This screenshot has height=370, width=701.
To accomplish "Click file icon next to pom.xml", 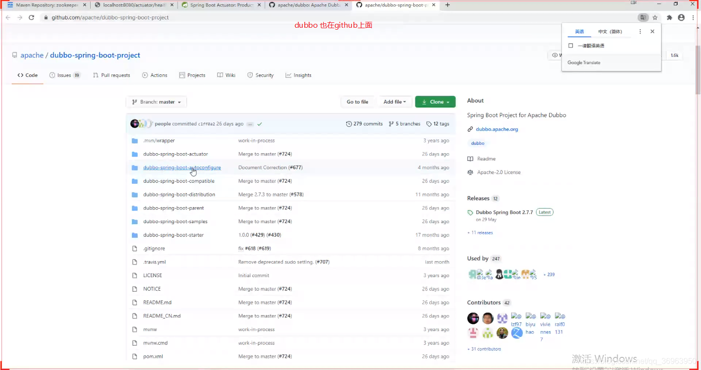I will [x=135, y=356].
